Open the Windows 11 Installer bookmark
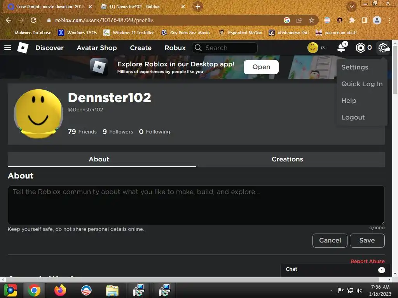 129,33
